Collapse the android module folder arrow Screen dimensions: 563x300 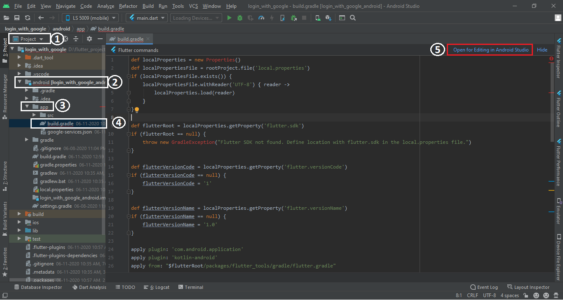pyautogui.click(x=19, y=82)
